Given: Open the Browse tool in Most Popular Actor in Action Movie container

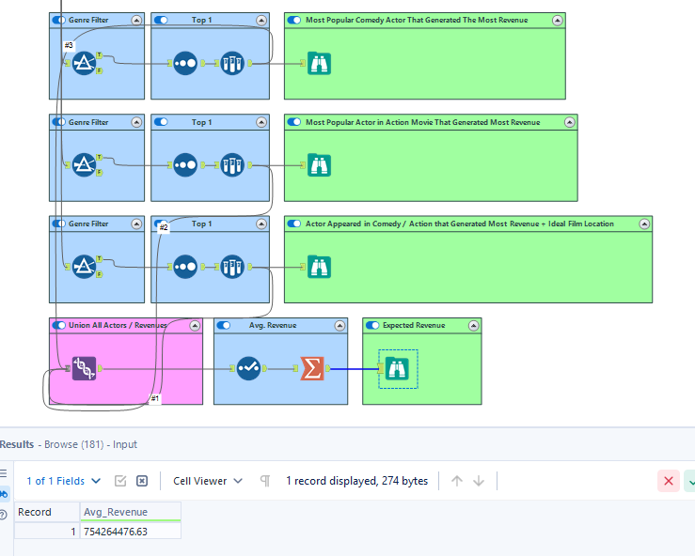Looking at the screenshot, I should tap(319, 165).
